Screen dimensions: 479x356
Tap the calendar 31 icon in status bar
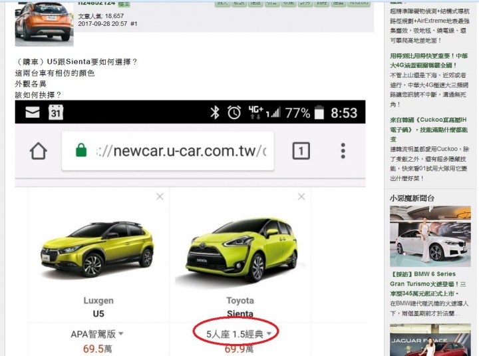(x=56, y=112)
